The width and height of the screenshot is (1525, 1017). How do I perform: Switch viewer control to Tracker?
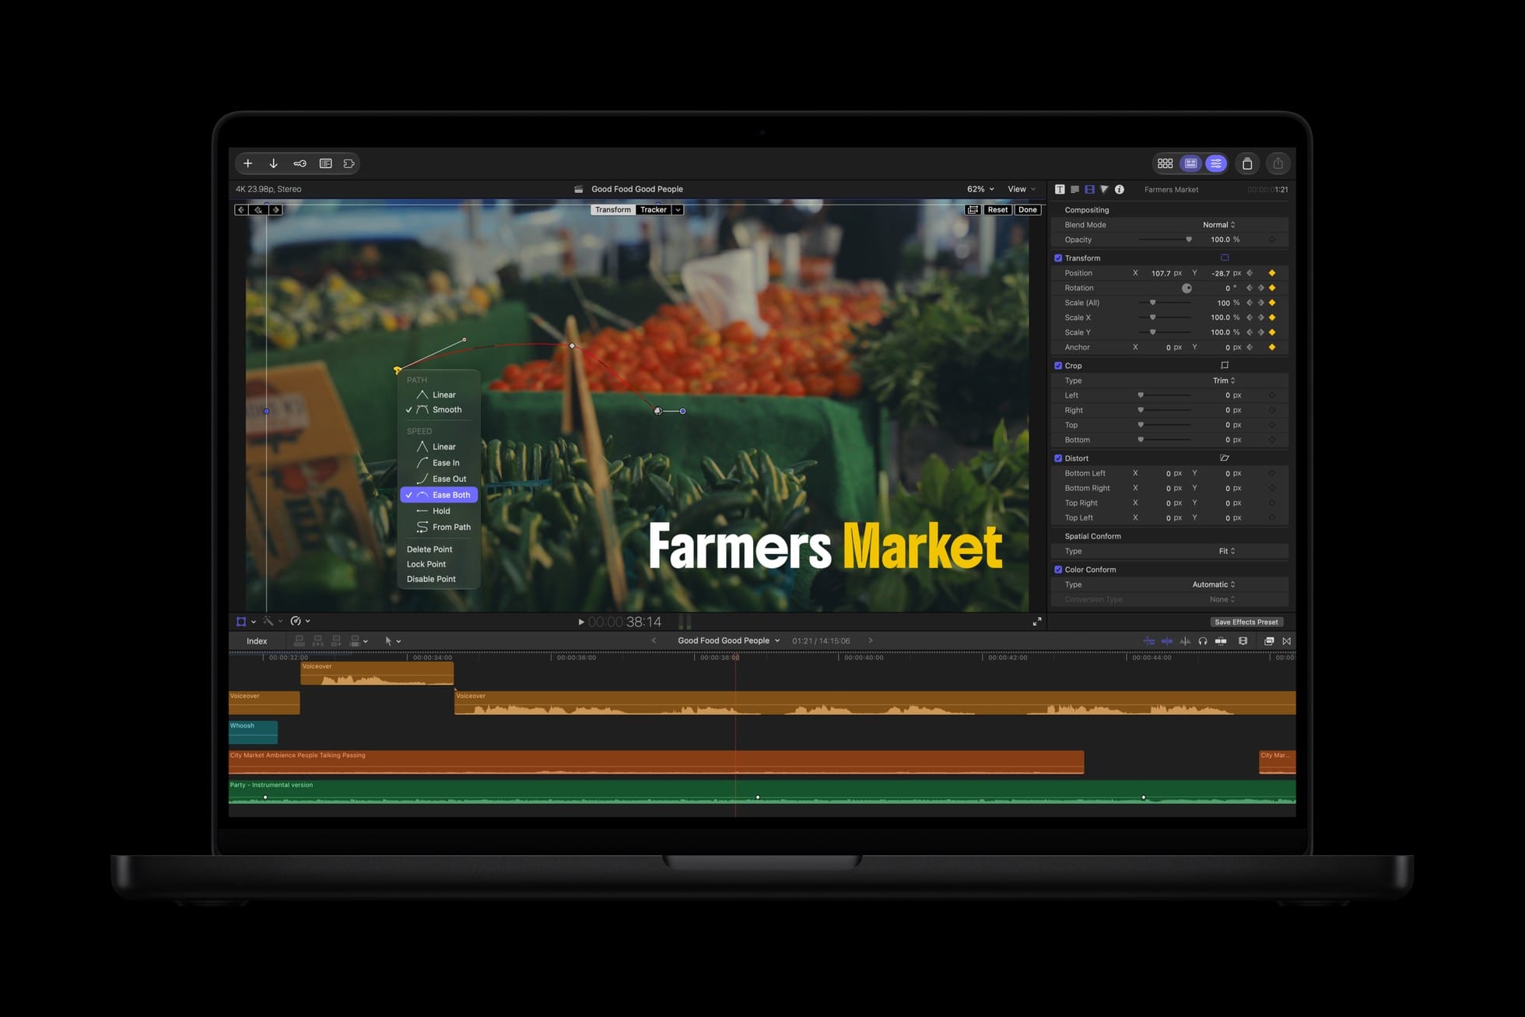coord(654,210)
